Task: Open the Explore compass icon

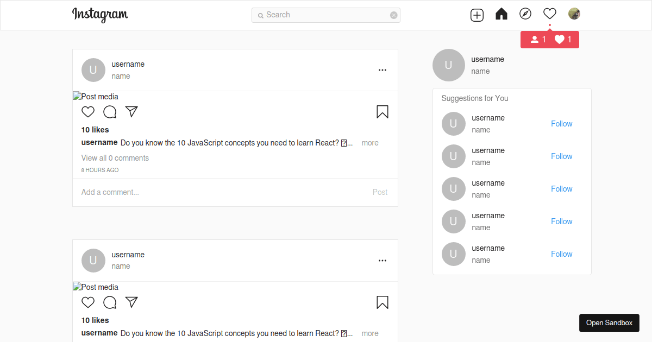Action: click(525, 15)
